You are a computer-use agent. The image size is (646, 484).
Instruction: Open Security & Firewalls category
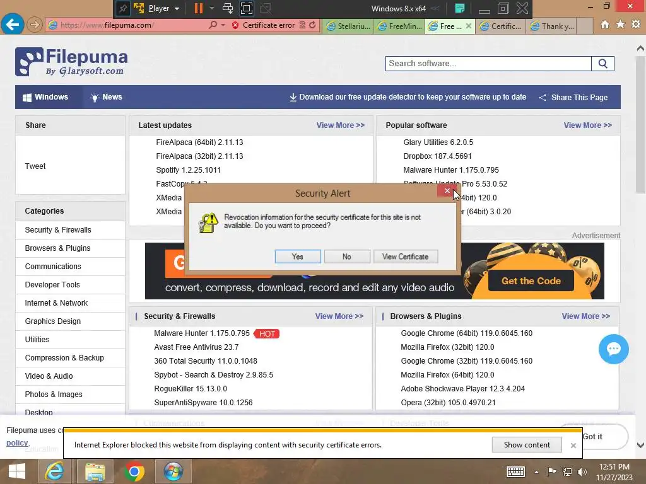(58, 229)
